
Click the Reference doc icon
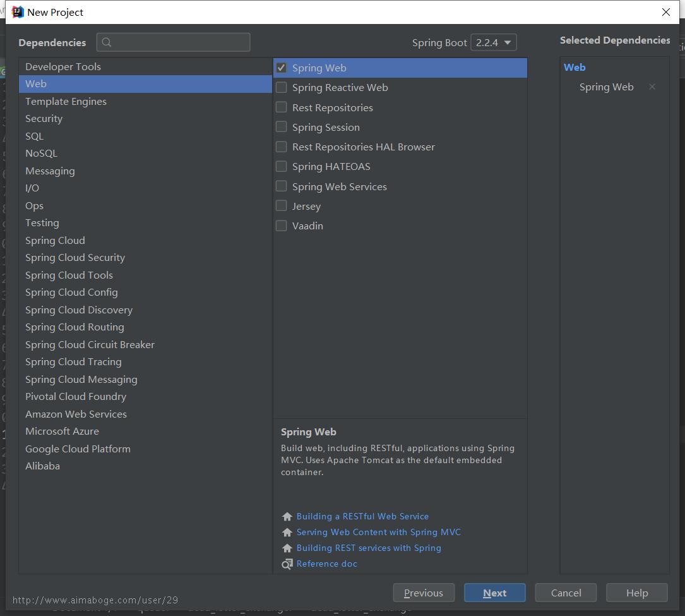point(287,564)
